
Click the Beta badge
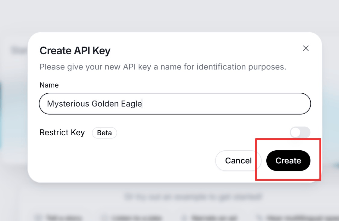(x=104, y=133)
